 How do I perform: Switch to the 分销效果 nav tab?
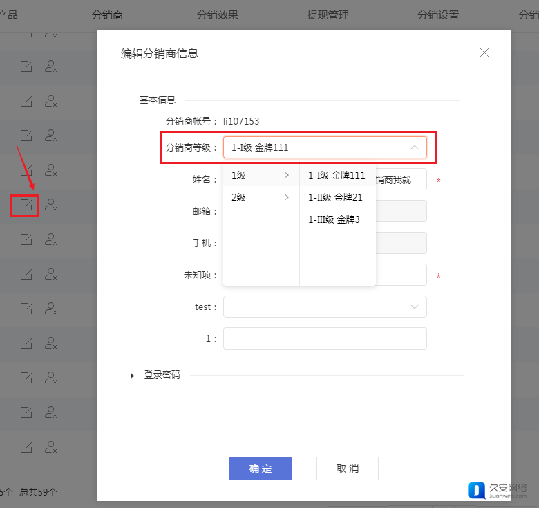coord(217,15)
